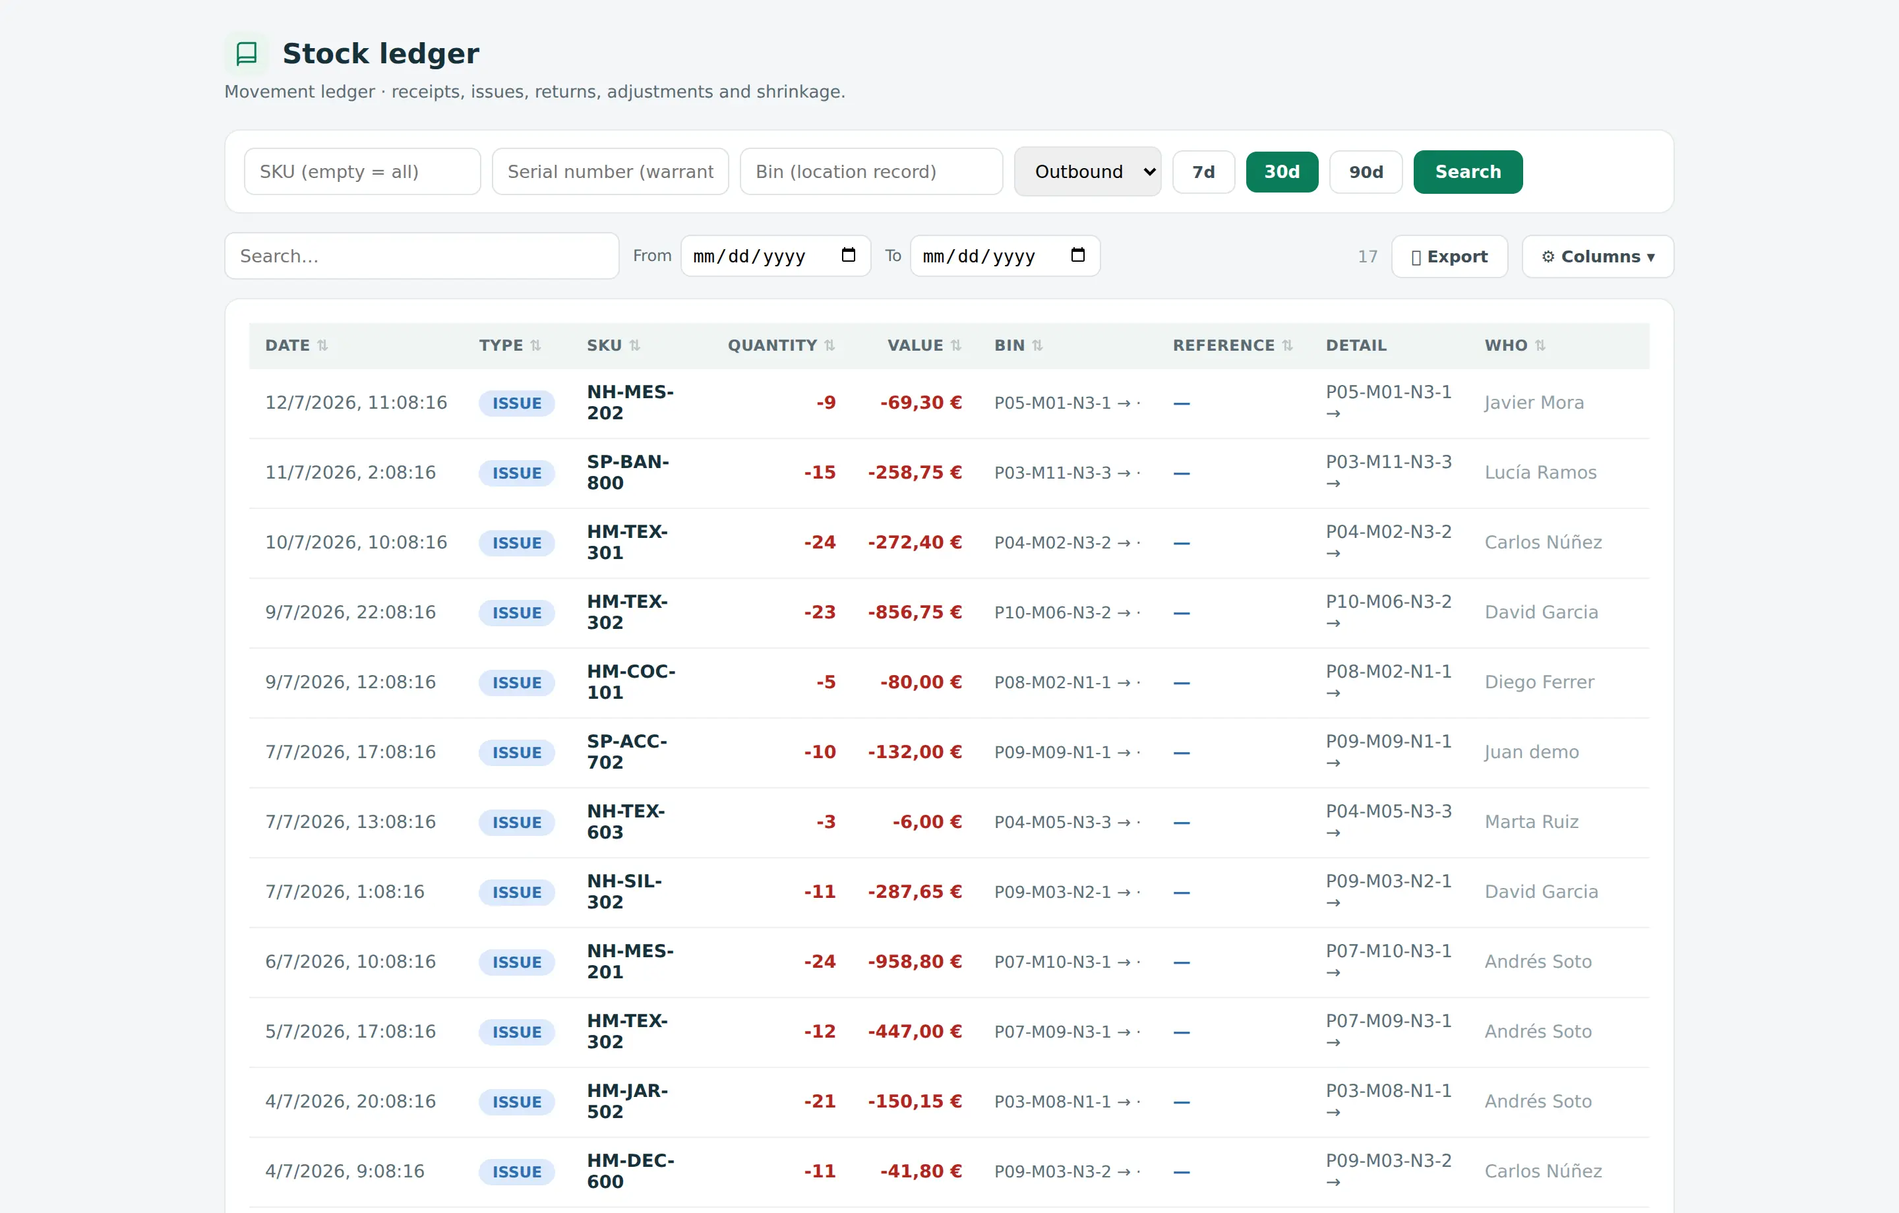Viewport: 1899px width, 1213px height.
Task: Click value -958,80 €
Action: click(915, 962)
